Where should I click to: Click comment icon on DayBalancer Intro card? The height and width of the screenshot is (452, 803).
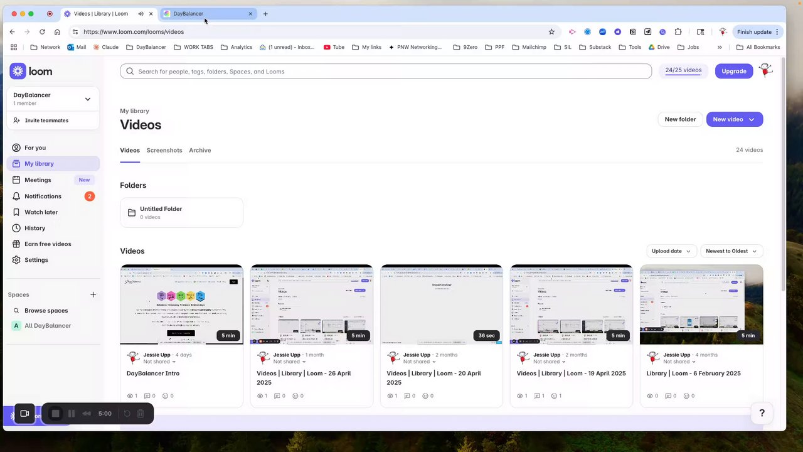[147, 396]
